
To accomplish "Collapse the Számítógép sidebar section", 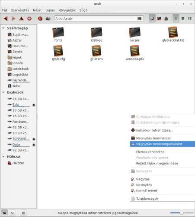I will coord(3,28).
